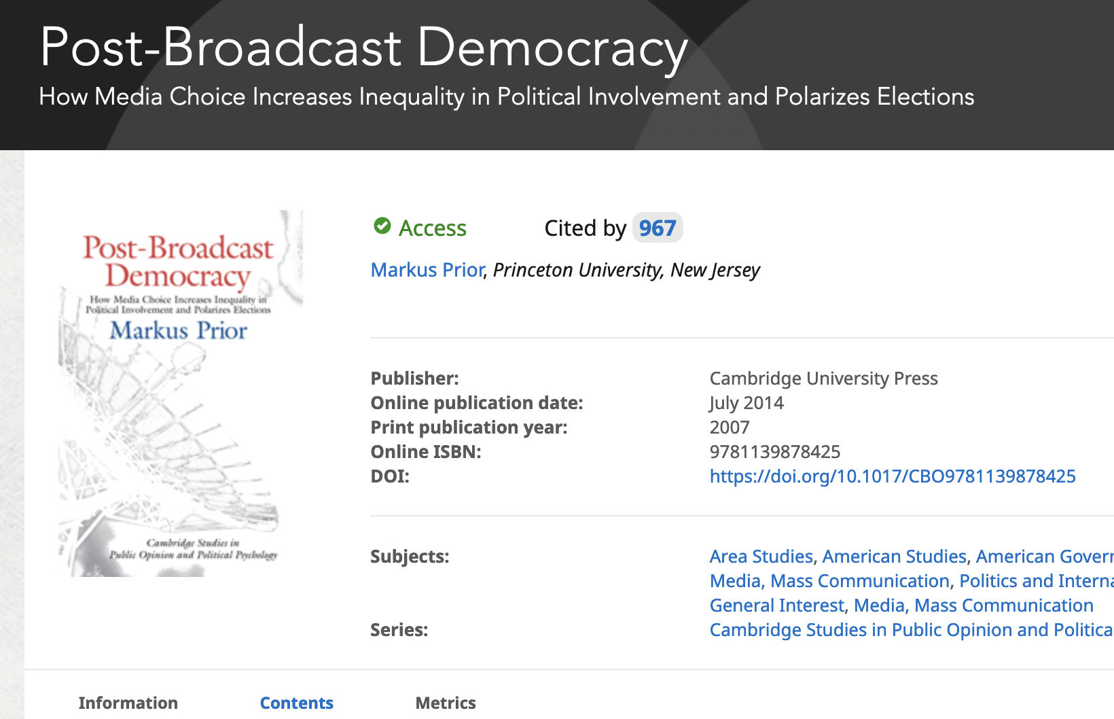Select the Area Studies subject link
Viewport: 1114px width, 719px height.
click(x=761, y=557)
